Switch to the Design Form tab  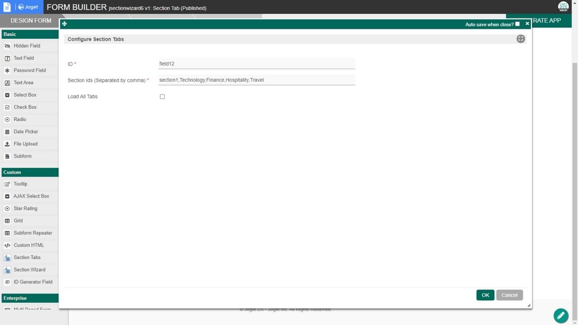tap(31, 21)
